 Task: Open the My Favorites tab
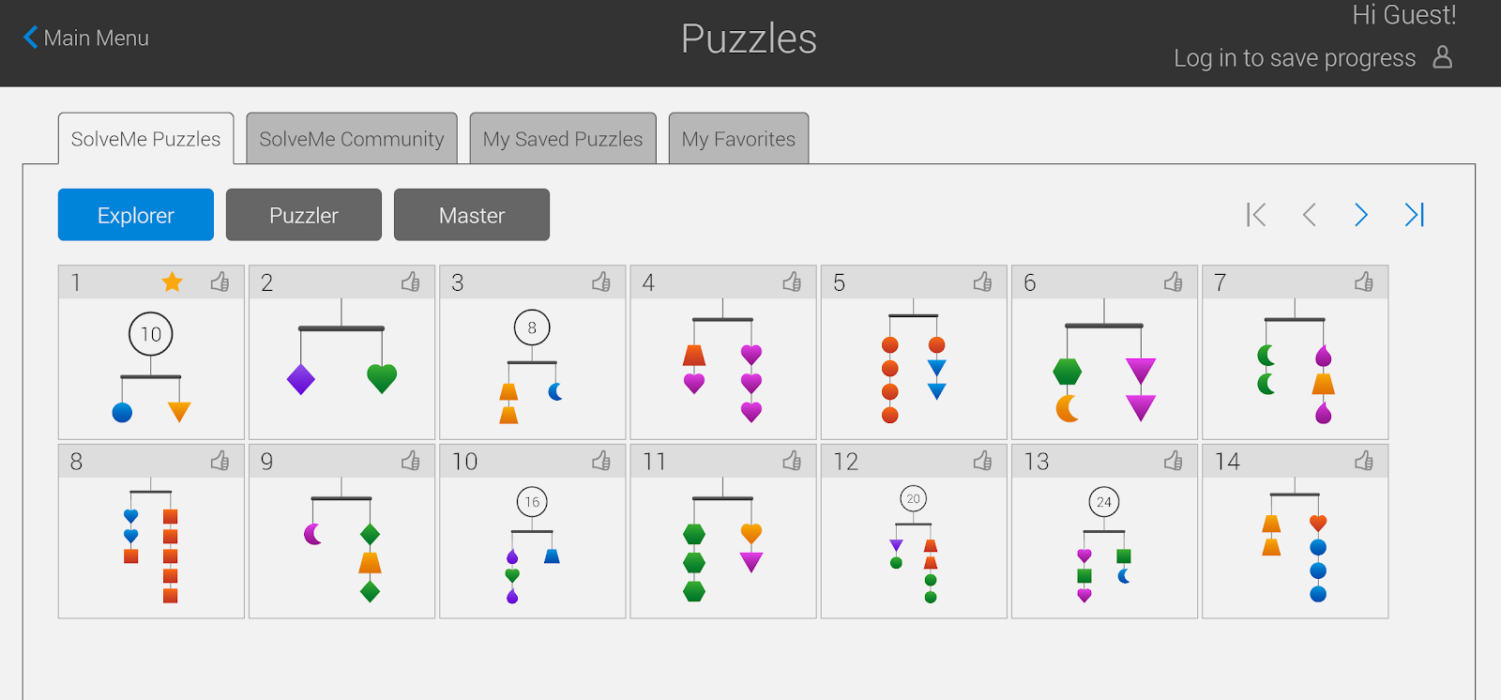(738, 139)
